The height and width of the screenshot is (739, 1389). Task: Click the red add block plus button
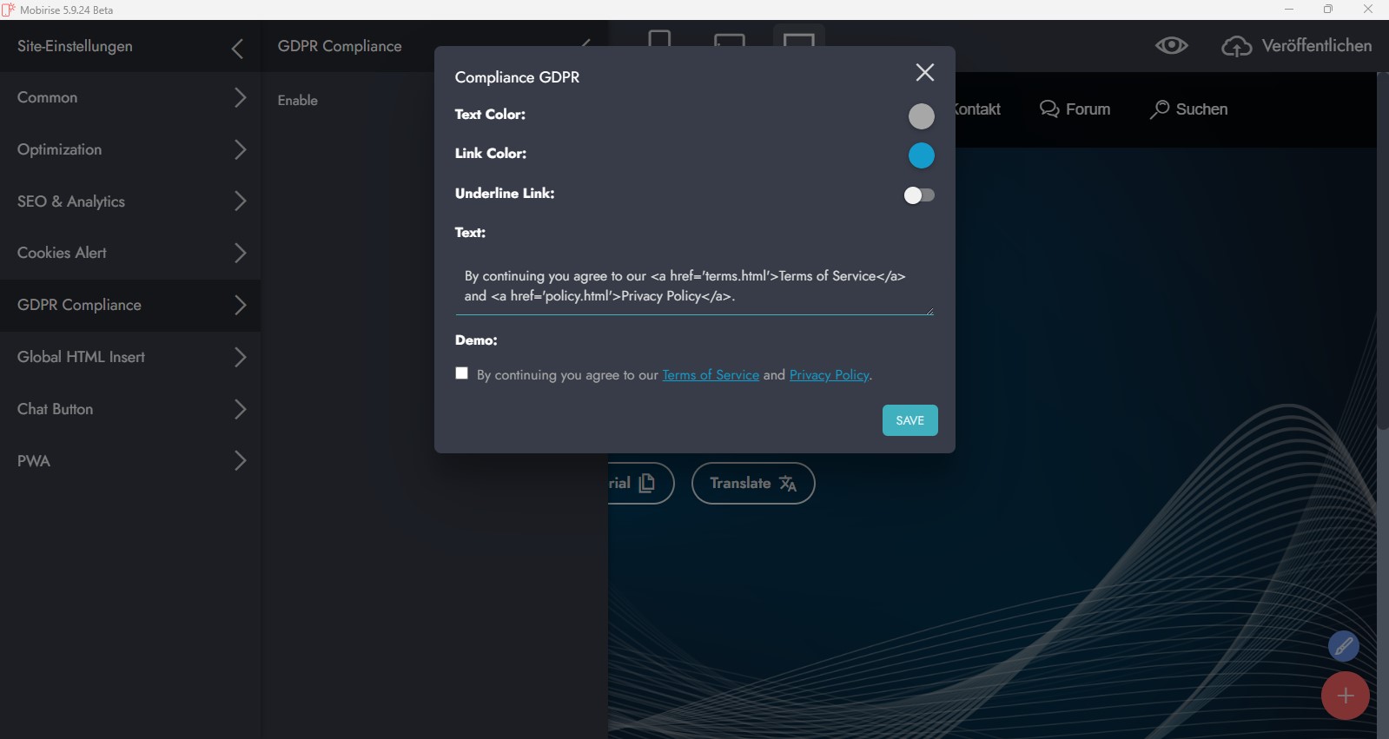pos(1345,696)
